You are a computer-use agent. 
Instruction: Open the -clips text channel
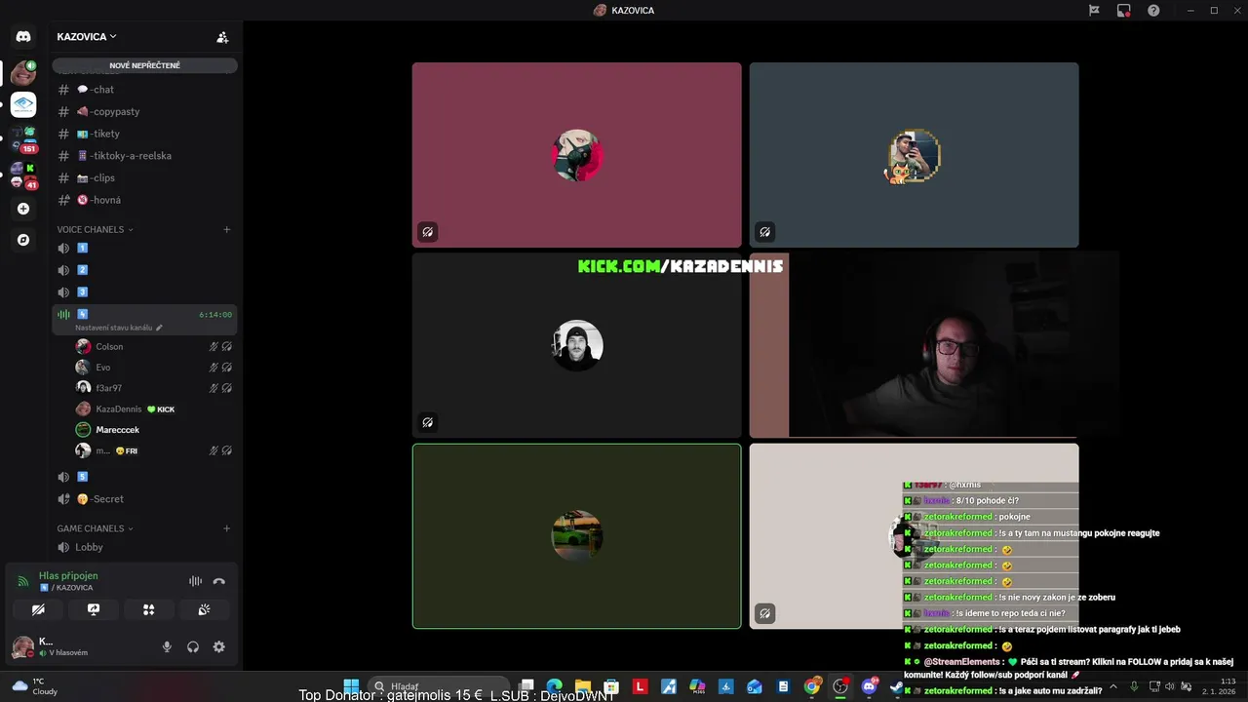pyautogui.click(x=144, y=178)
